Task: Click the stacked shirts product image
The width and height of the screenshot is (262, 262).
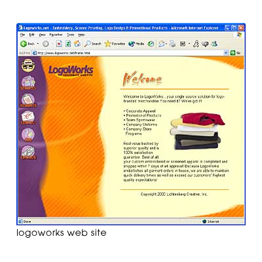Action: pos(197,131)
